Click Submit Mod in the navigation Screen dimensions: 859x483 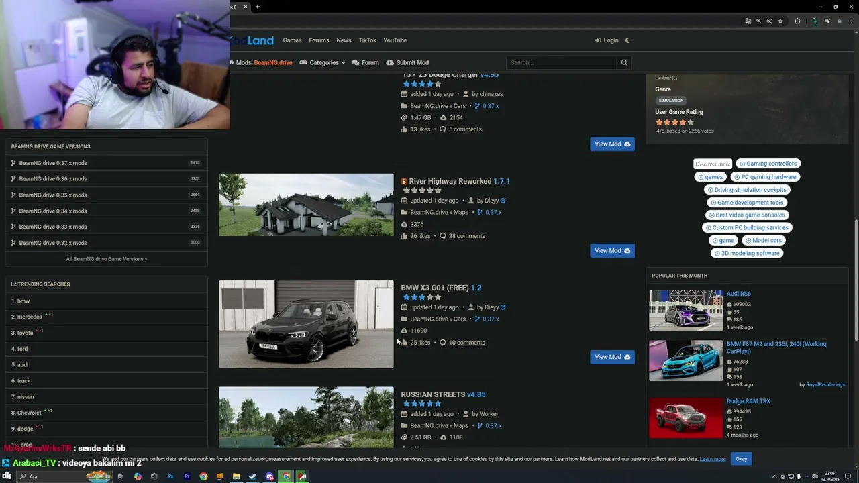coord(407,62)
